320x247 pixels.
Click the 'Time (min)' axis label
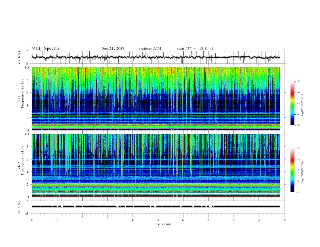click(x=162, y=224)
